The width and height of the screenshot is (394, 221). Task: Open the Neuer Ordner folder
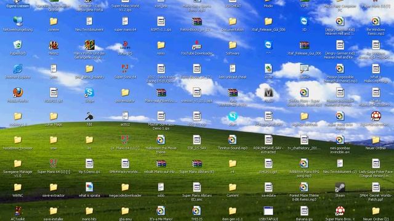click(x=376, y=140)
